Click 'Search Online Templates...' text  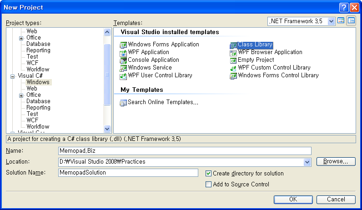[163, 102]
